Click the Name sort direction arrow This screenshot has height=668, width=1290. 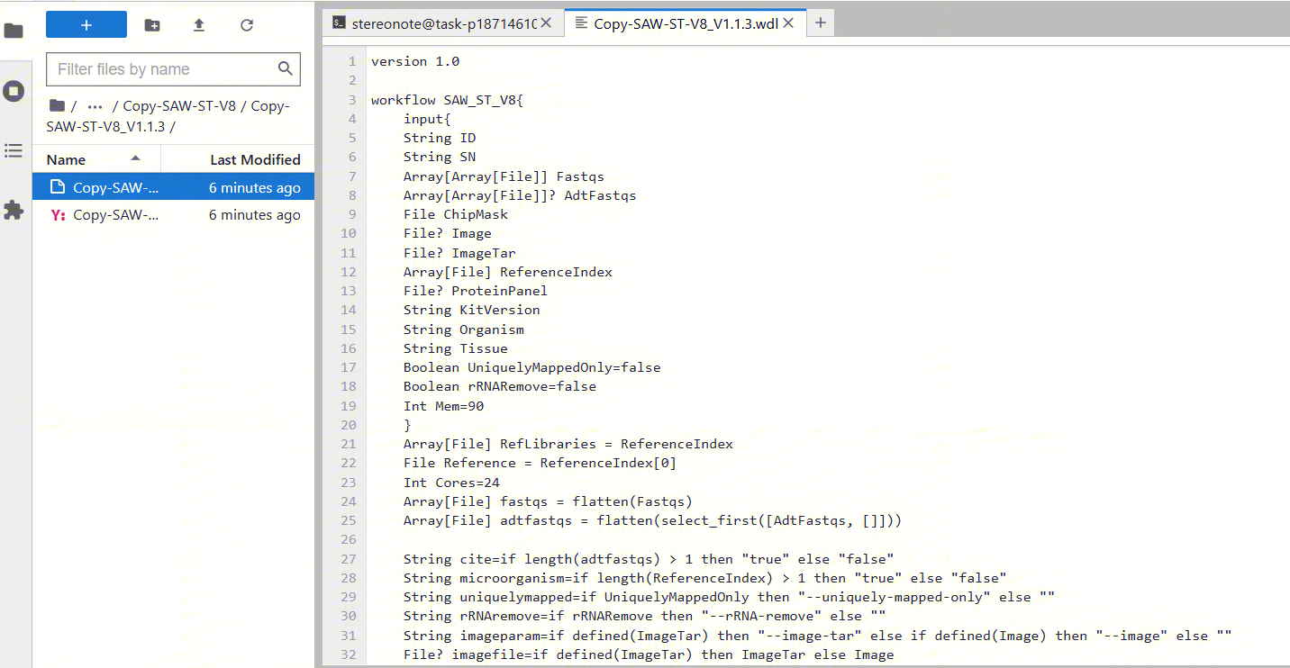pos(135,158)
